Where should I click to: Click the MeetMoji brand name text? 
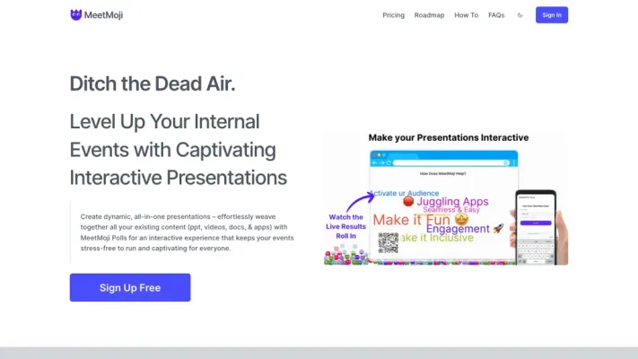103,14
